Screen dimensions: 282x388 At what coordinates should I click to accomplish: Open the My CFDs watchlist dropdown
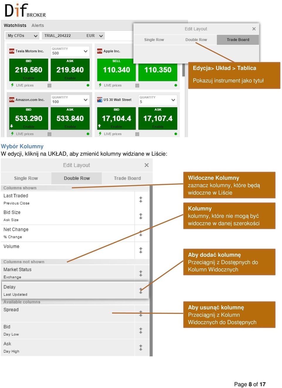tap(23, 36)
